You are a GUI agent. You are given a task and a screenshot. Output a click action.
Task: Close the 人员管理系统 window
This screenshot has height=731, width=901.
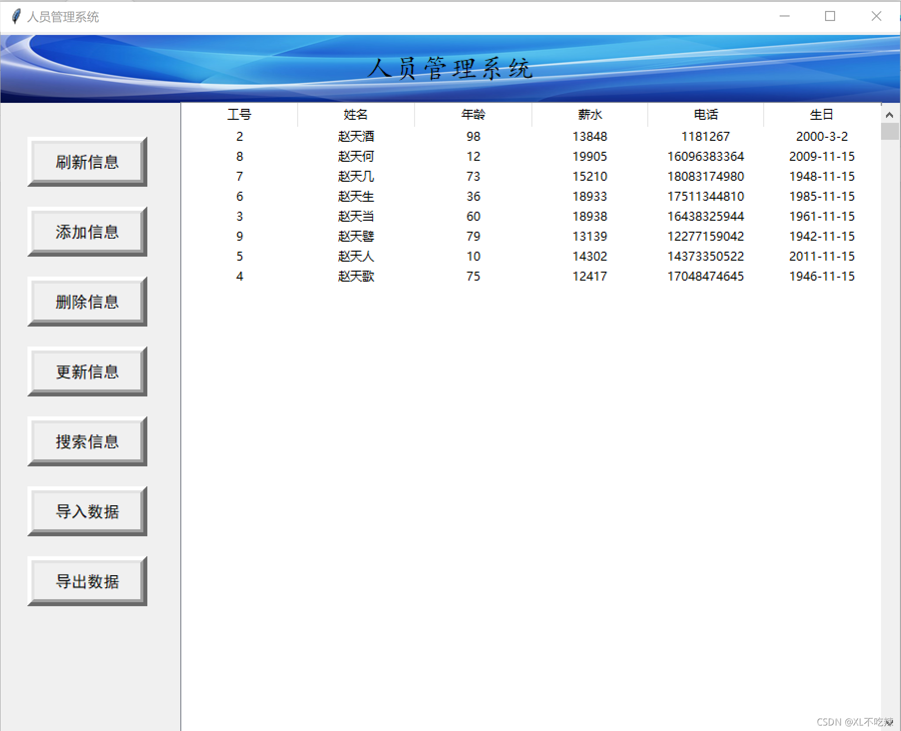pyautogui.click(x=877, y=16)
